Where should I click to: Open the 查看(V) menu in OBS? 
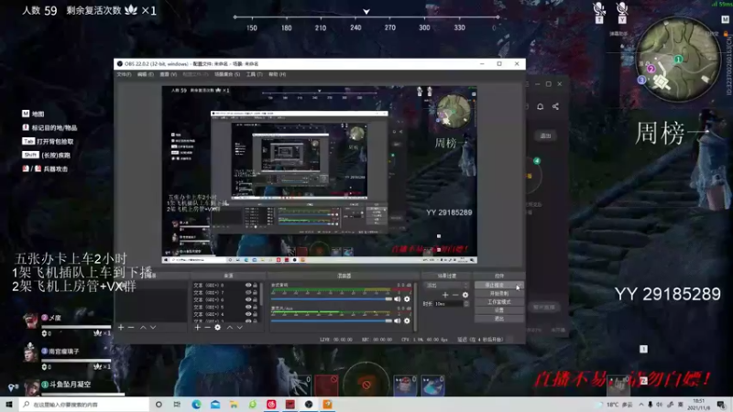169,74
